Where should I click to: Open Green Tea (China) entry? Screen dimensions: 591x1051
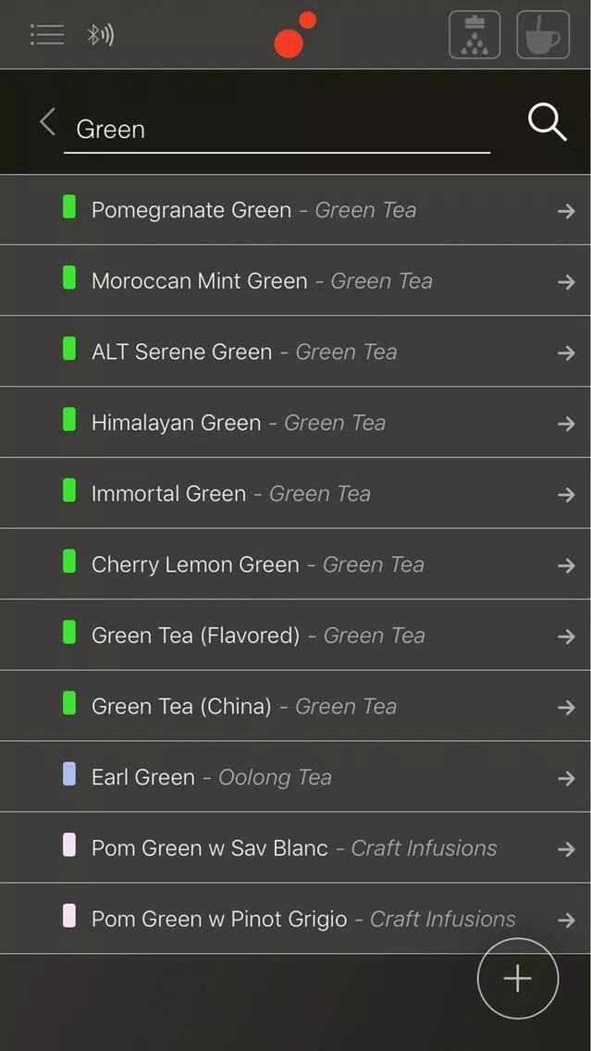pyautogui.click(x=296, y=706)
